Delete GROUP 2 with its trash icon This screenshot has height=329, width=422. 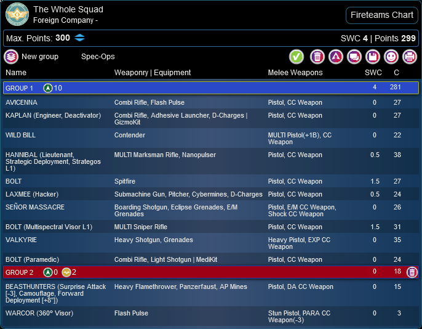pyautogui.click(x=412, y=272)
